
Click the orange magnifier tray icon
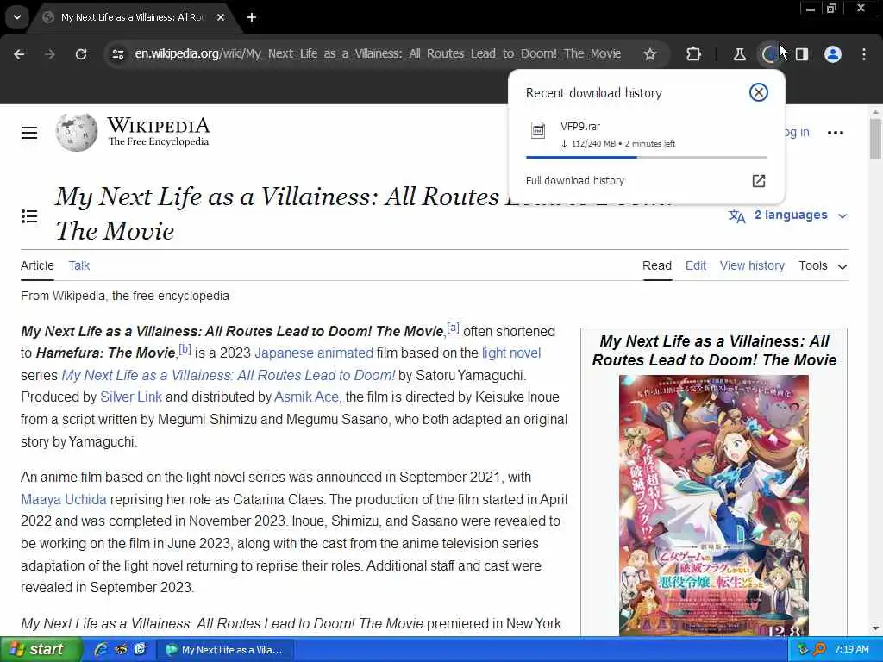point(819,650)
